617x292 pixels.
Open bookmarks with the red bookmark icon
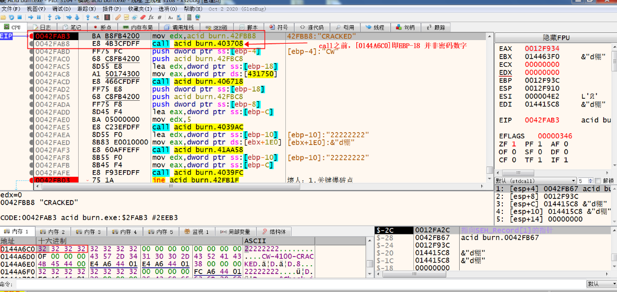click(143, 17)
